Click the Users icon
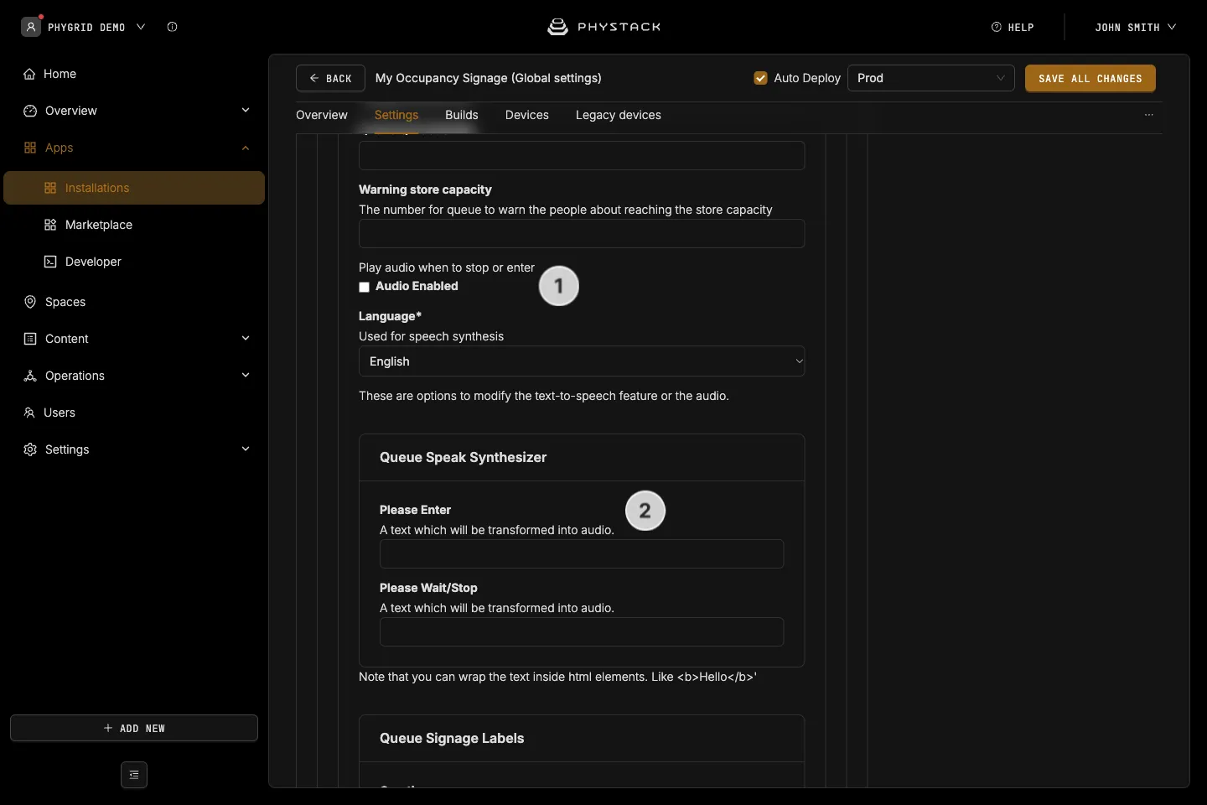Viewport: 1207px width, 805px height. tap(29, 413)
